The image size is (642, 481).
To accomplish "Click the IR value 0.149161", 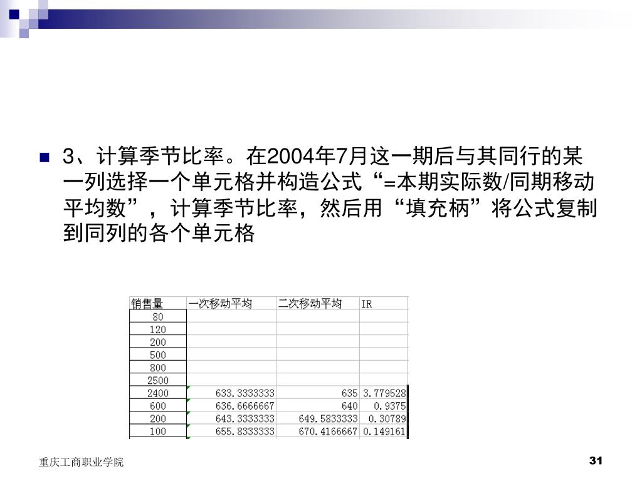I will pos(384,431).
